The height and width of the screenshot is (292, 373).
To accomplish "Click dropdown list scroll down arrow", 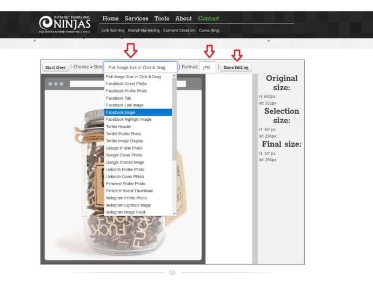I will point(175,213).
